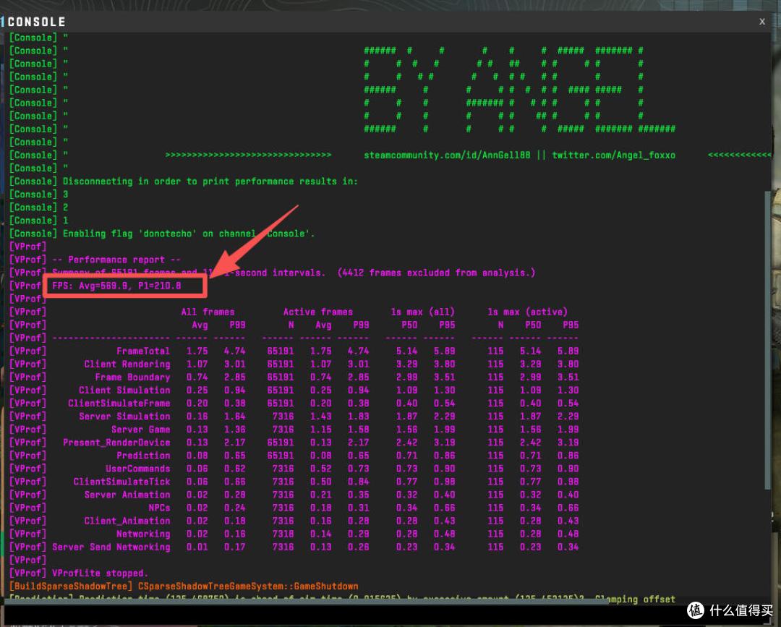The height and width of the screenshot is (627, 781).
Task: Select the FrameTotal row label
Action: point(143,351)
